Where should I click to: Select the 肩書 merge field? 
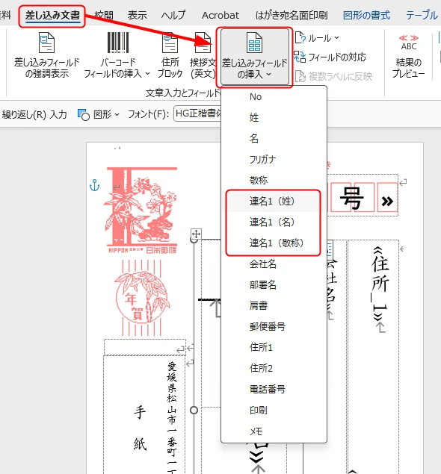(x=274, y=305)
